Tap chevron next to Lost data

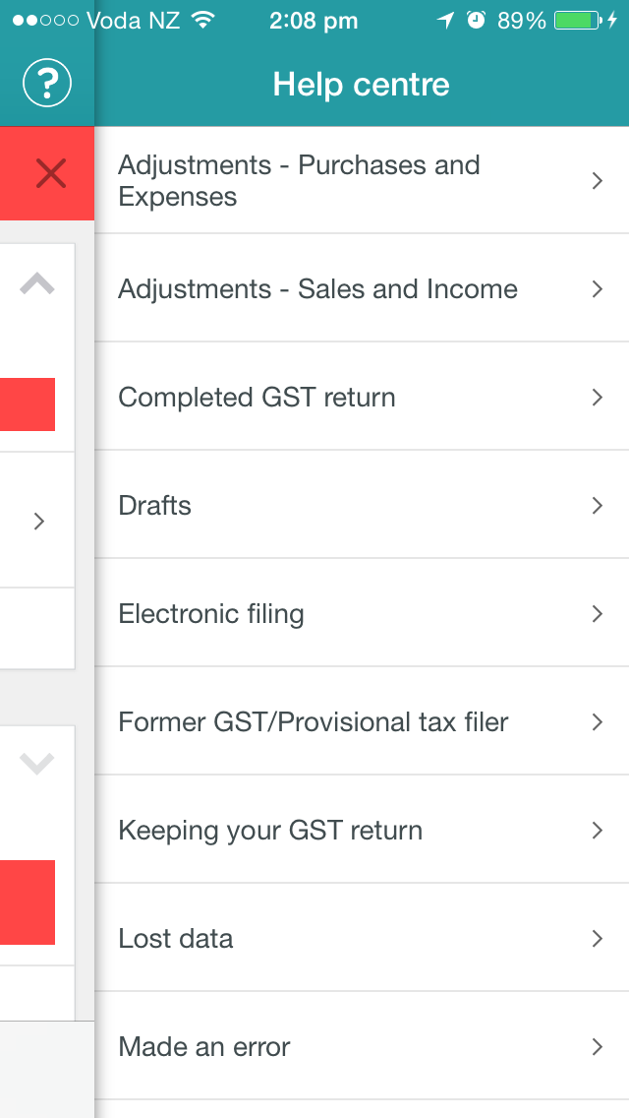[x=597, y=939]
